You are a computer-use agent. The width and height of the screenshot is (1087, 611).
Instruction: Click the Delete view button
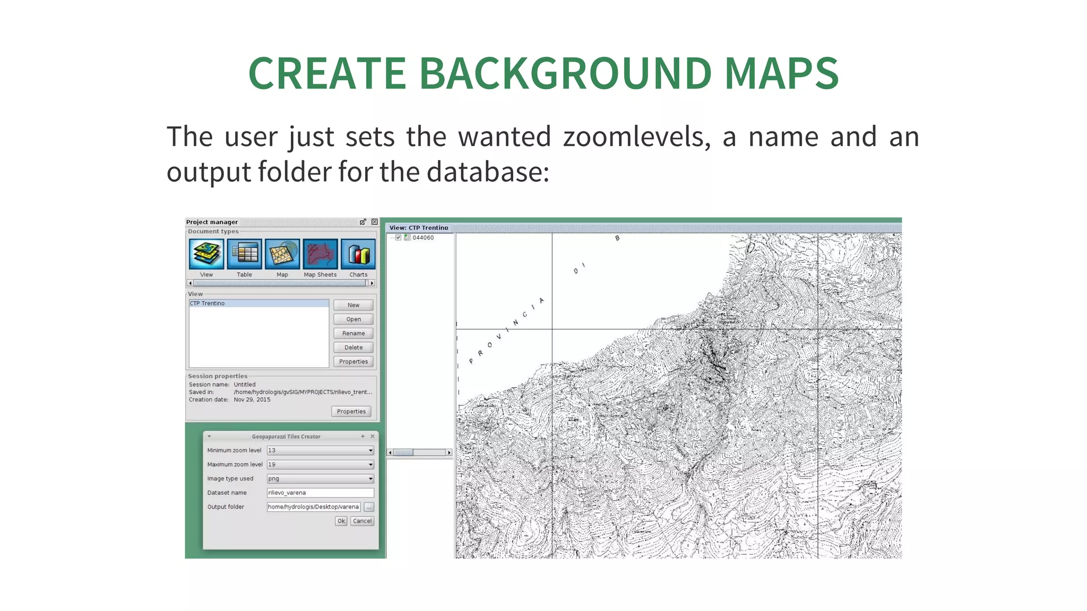[x=353, y=347]
